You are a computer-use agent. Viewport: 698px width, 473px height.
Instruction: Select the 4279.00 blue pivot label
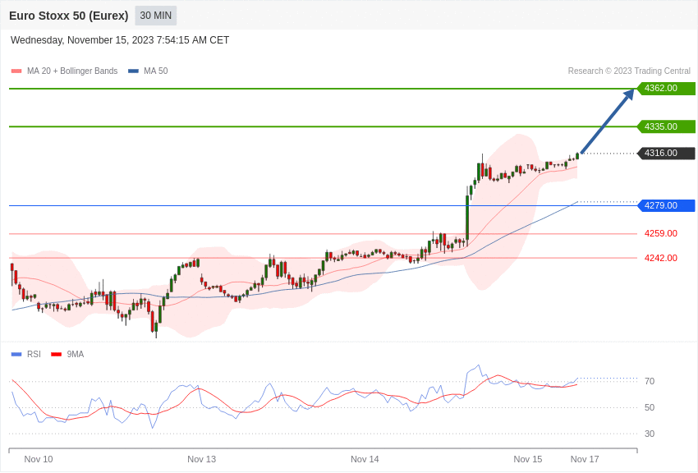[x=666, y=205]
